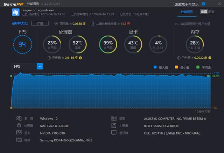
Task: Click the 0.0188度 total power value
Action: tap(79, 24)
